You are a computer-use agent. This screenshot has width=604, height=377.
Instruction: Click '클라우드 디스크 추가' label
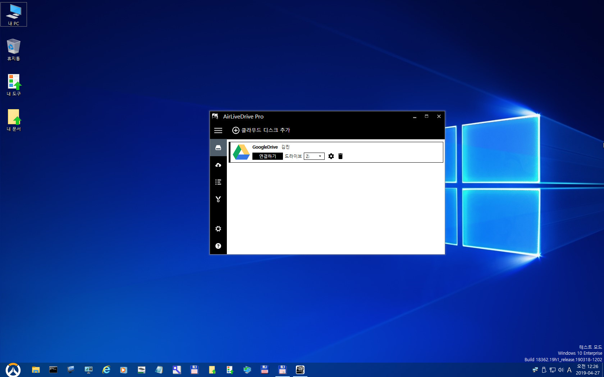click(x=265, y=130)
